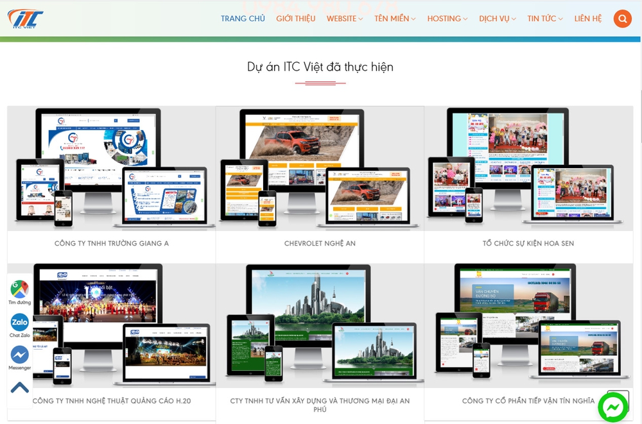Click the Tìm đường label text
The image size is (642, 424).
20,303
